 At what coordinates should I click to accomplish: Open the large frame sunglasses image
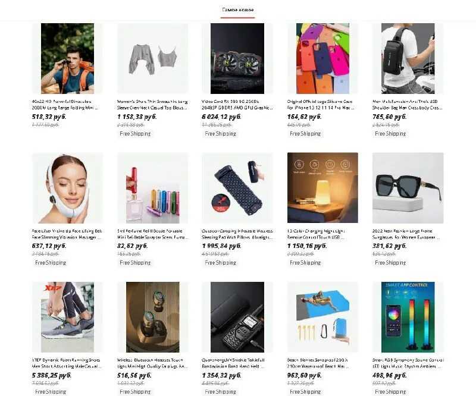(x=408, y=188)
